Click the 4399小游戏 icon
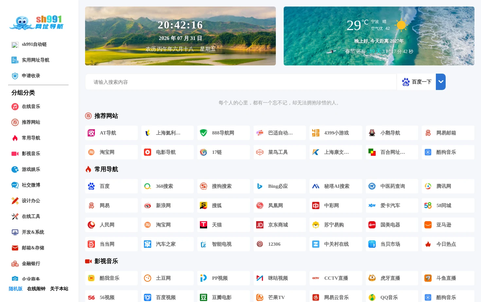The width and height of the screenshot is (481, 302). tap(316, 133)
